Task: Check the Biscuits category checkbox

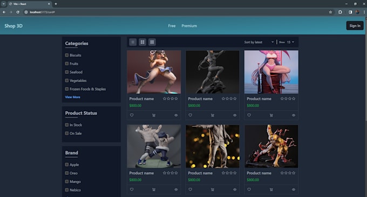Action: [67, 55]
